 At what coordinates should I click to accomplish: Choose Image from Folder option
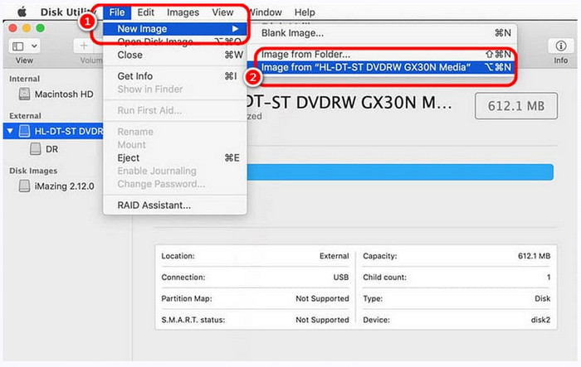point(300,55)
